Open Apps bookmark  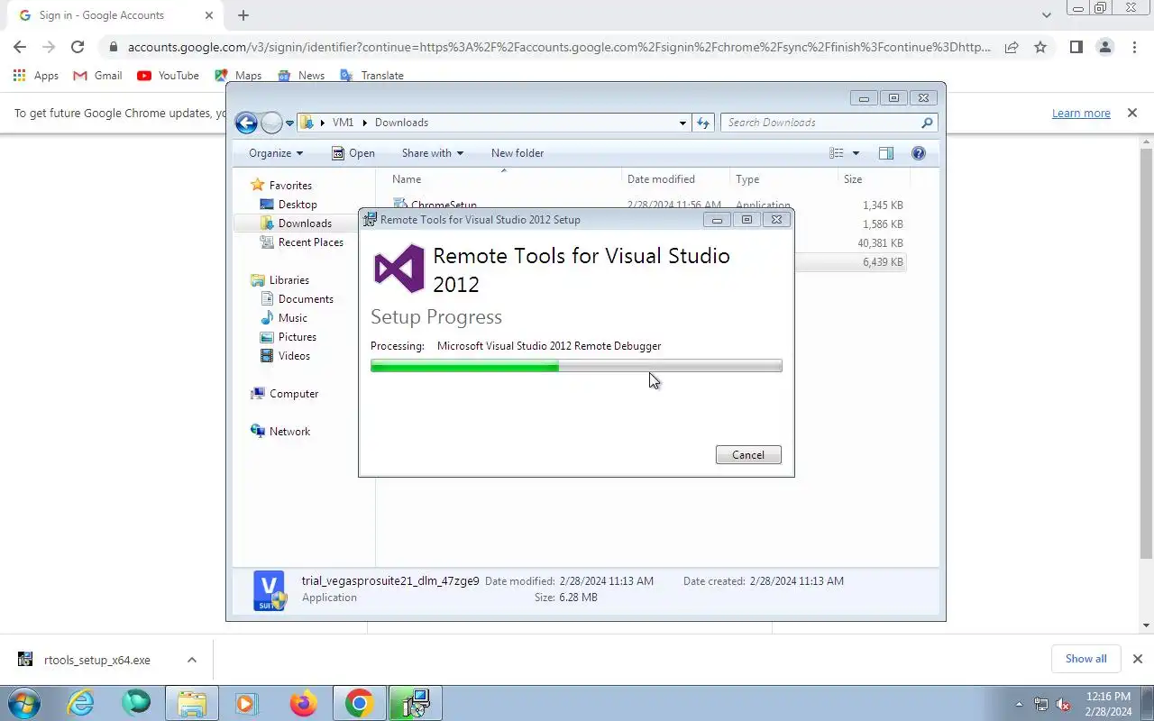coord(36,76)
